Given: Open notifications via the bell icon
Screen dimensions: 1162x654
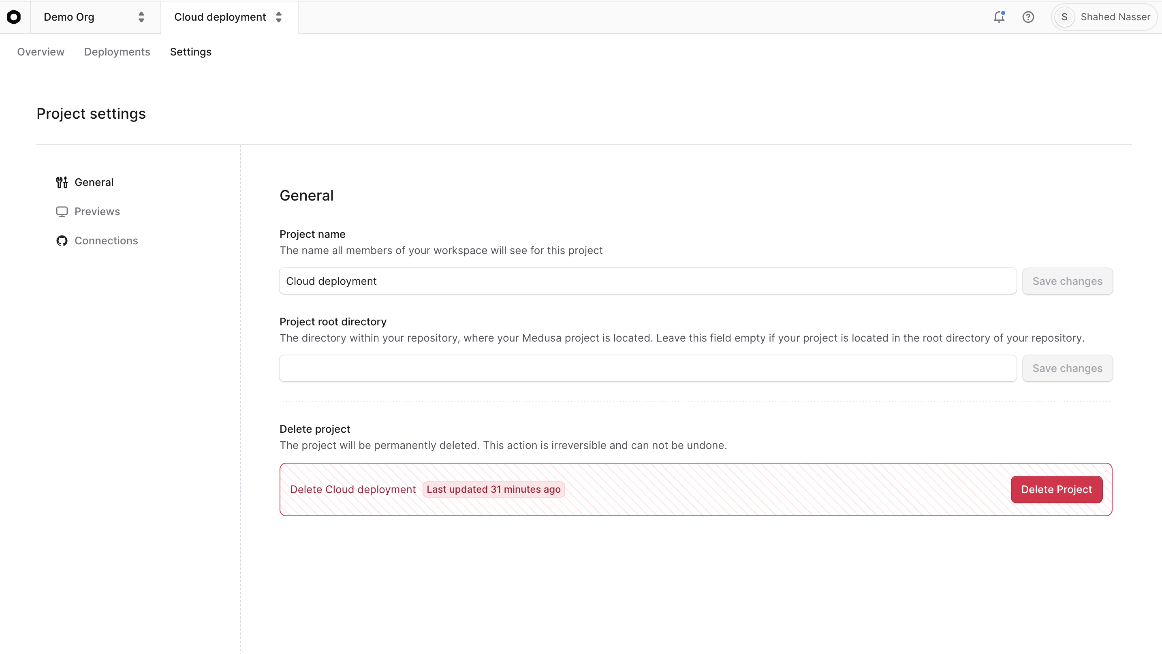Looking at the screenshot, I should [1000, 17].
